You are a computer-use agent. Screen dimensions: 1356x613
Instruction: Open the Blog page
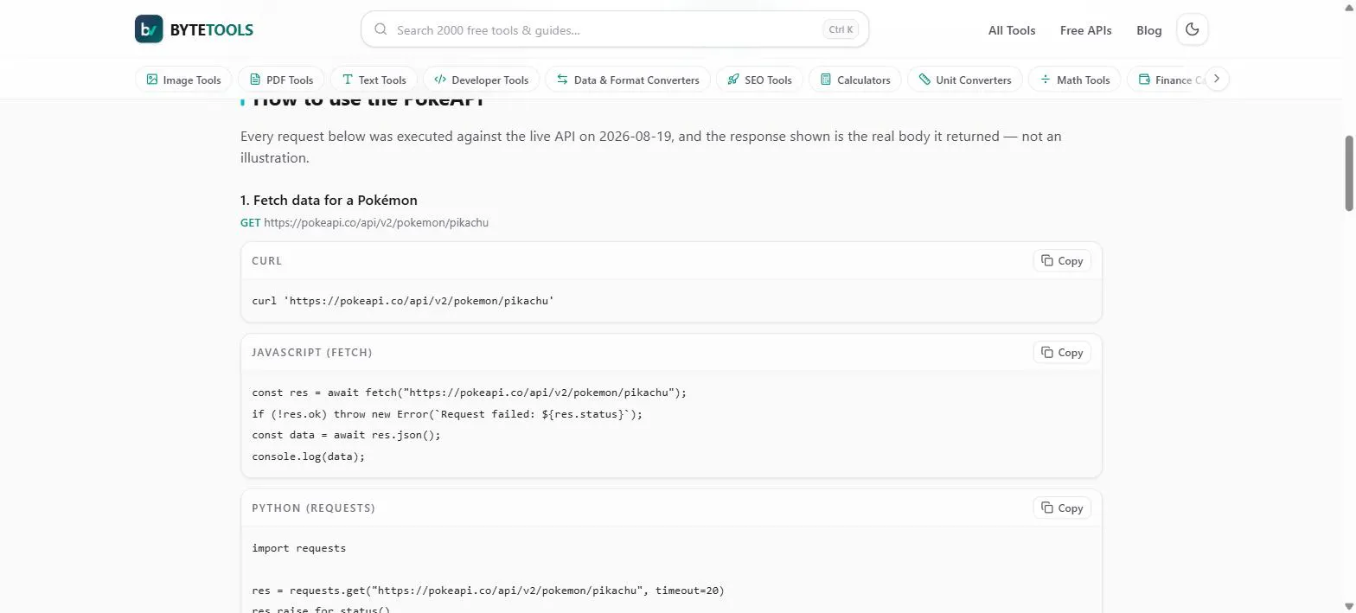click(x=1149, y=30)
